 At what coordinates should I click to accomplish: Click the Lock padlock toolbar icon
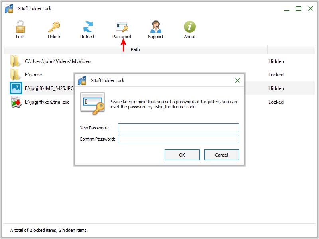coord(20,27)
